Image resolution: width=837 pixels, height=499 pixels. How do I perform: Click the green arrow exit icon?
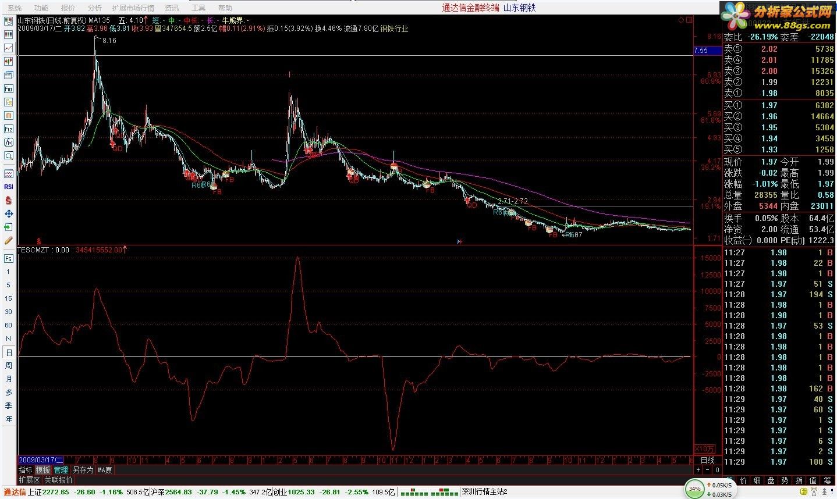[9, 227]
